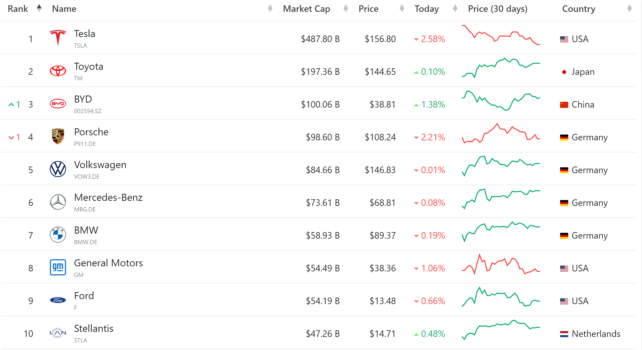Open the General Motors company link

pos(108,263)
